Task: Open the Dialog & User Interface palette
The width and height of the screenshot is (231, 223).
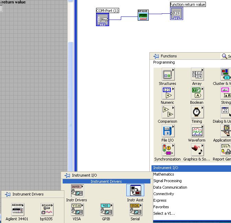Action: 226,112
